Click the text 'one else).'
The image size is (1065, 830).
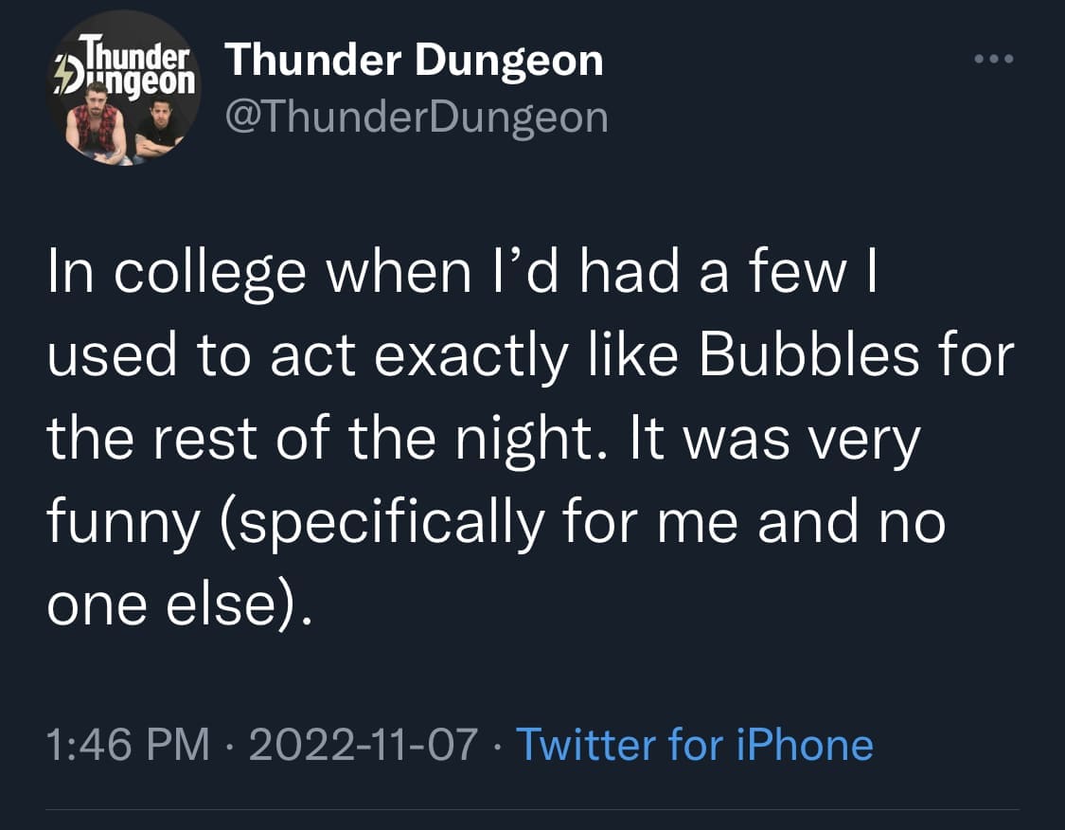tap(178, 604)
